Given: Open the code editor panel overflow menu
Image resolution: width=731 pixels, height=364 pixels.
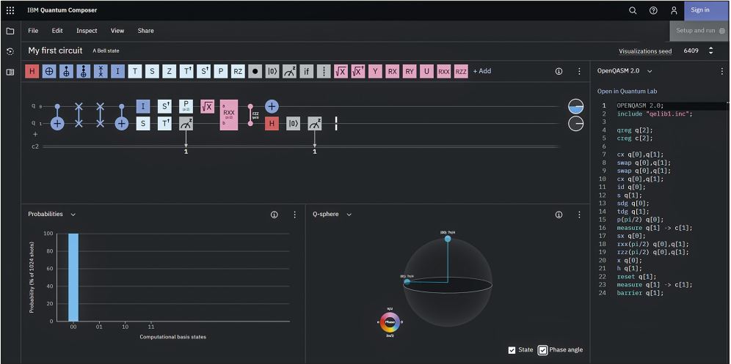Looking at the screenshot, I should click(x=722, y=71).
